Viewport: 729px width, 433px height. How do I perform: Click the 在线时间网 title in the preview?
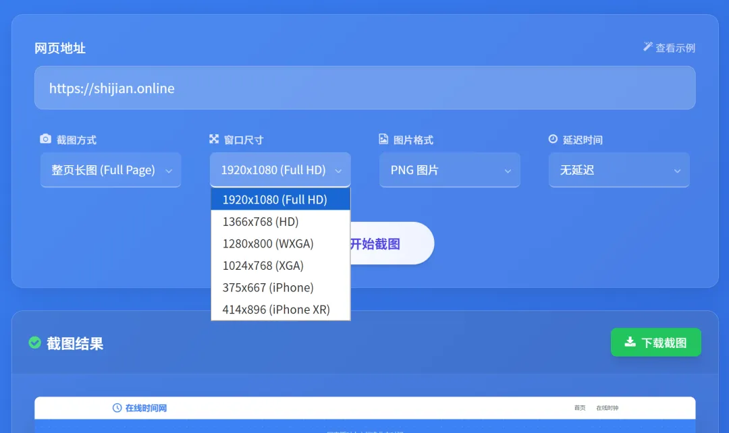[x=146, y=408]
